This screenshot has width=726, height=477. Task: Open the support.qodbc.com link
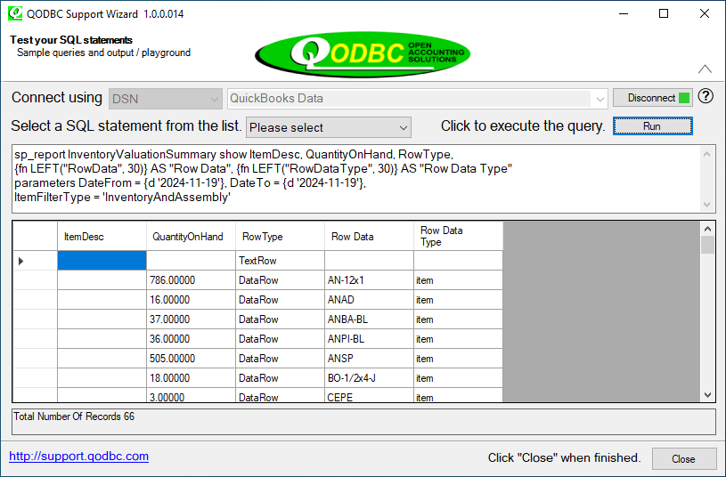[78, 457]
